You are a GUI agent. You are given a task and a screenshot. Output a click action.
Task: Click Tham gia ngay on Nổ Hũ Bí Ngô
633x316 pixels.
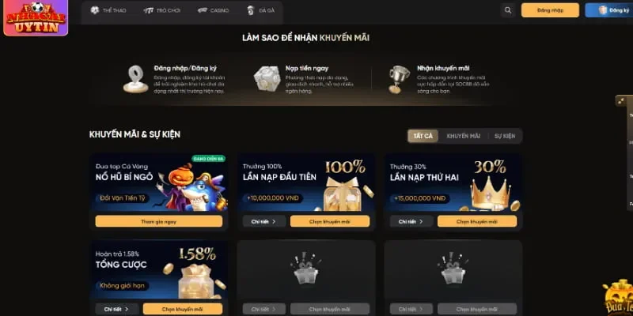point(159,221)
